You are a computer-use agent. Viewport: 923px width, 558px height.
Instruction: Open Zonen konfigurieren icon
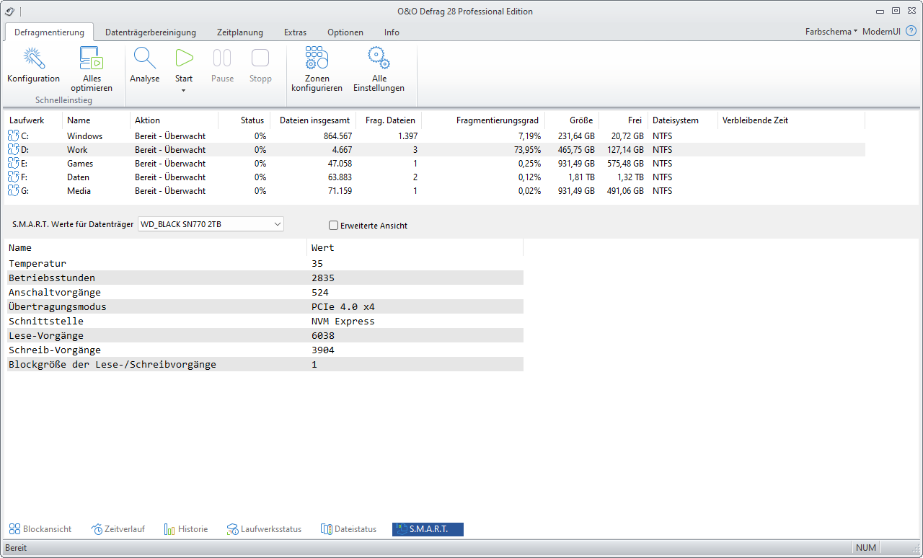tap(317, 58)
